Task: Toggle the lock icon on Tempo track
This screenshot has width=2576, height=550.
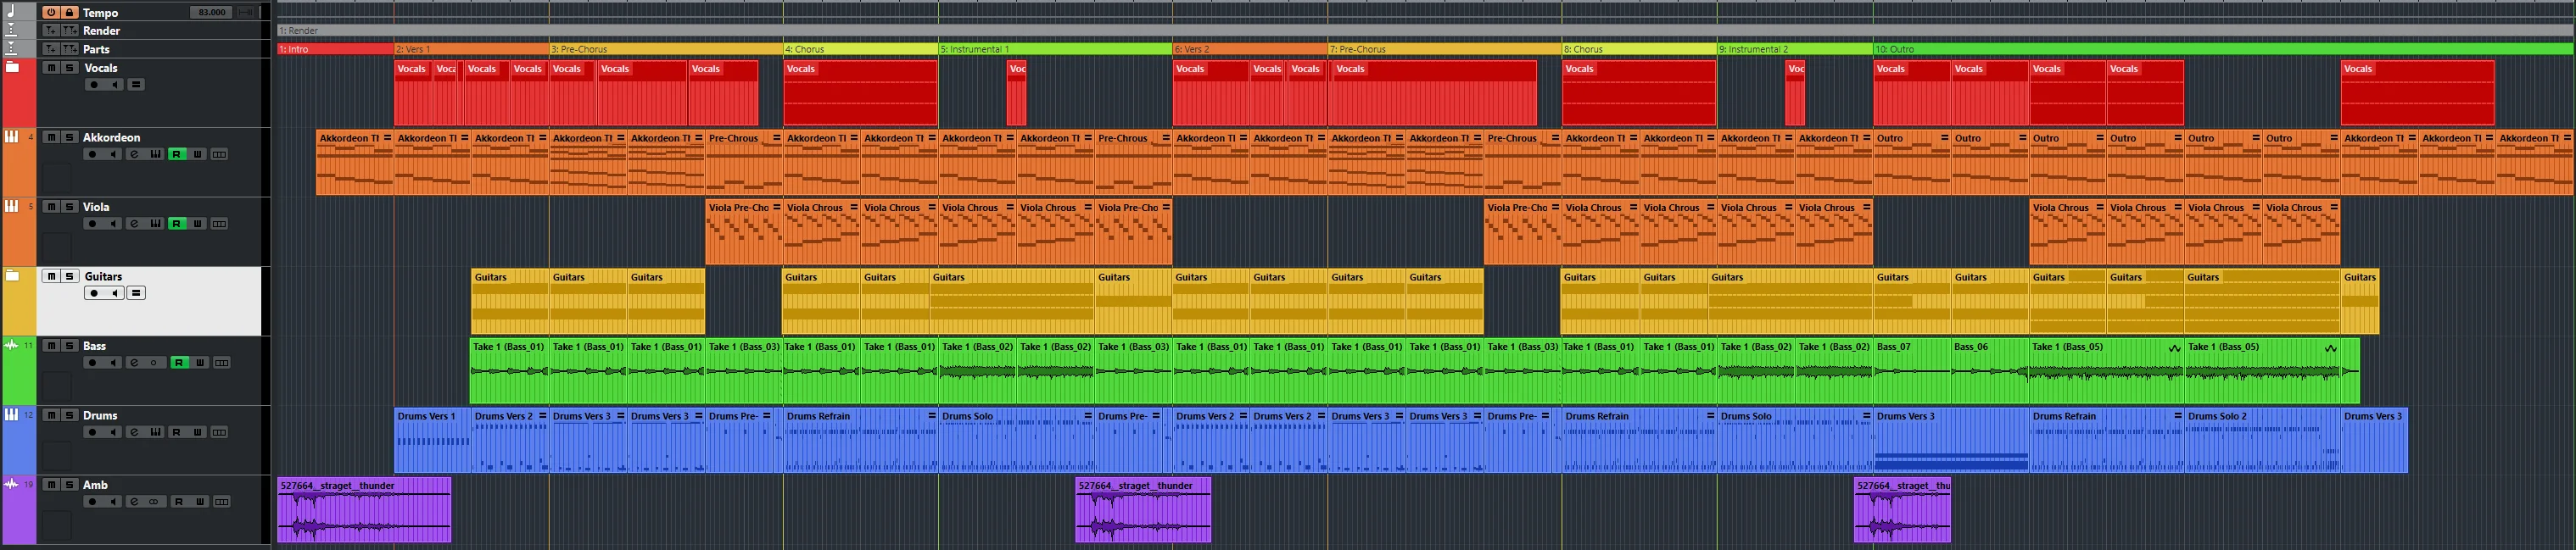Action: pyautogui.click(x=69, y=12)
